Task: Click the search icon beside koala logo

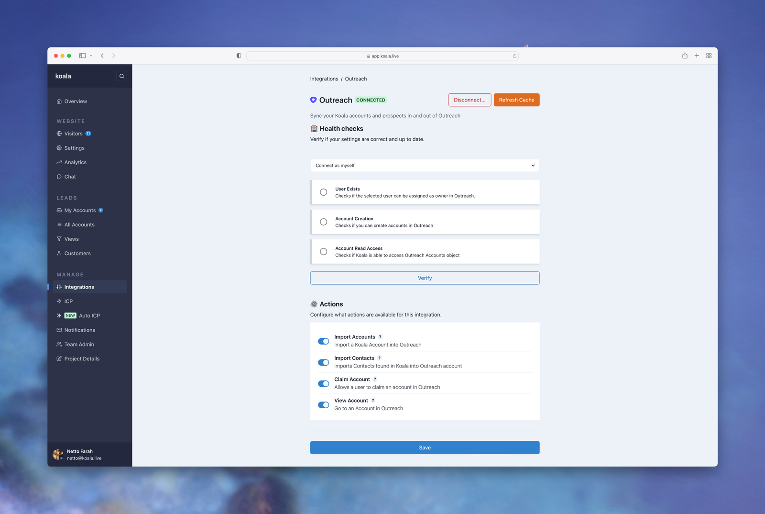Action: click(121, 76)
